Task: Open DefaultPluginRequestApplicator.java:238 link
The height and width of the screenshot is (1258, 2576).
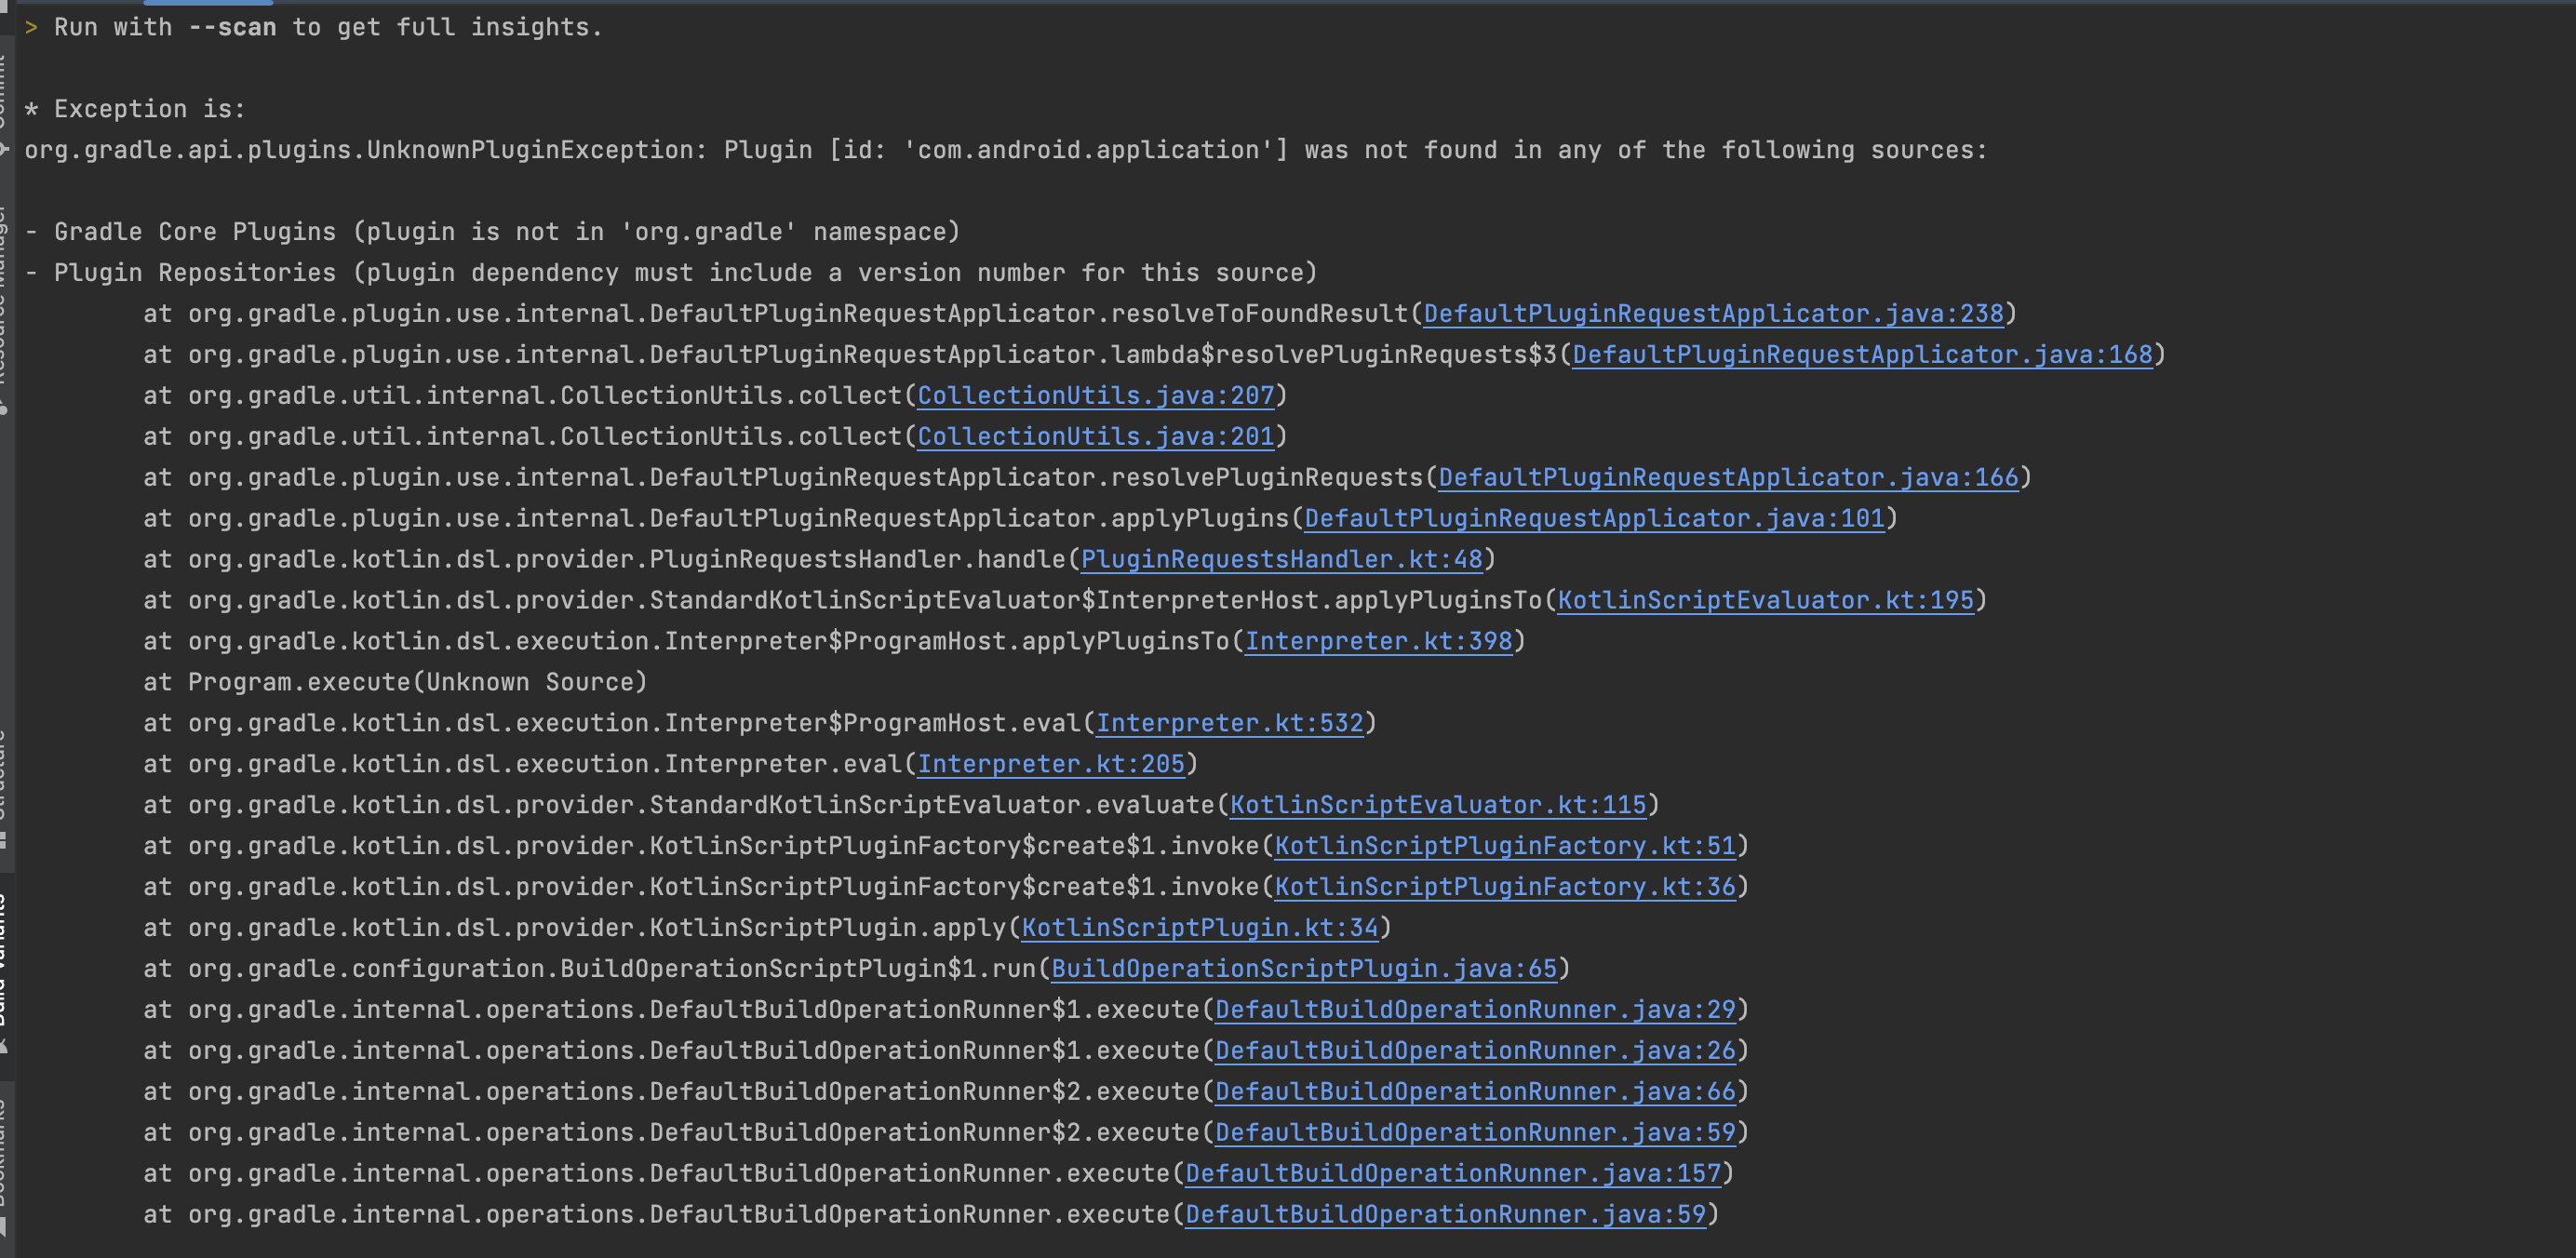Action: point(1713,314)
